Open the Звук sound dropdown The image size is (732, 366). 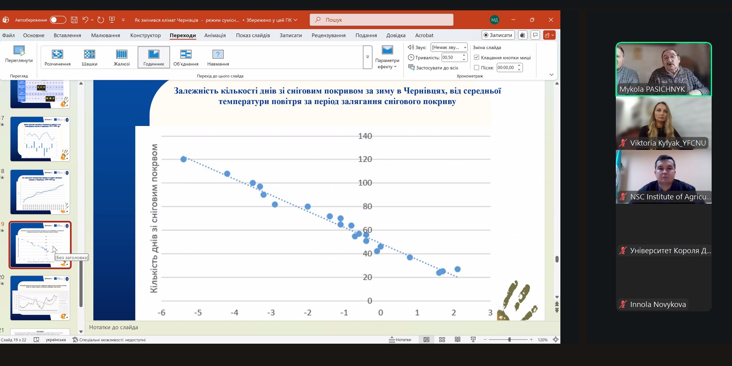[449, 47]
